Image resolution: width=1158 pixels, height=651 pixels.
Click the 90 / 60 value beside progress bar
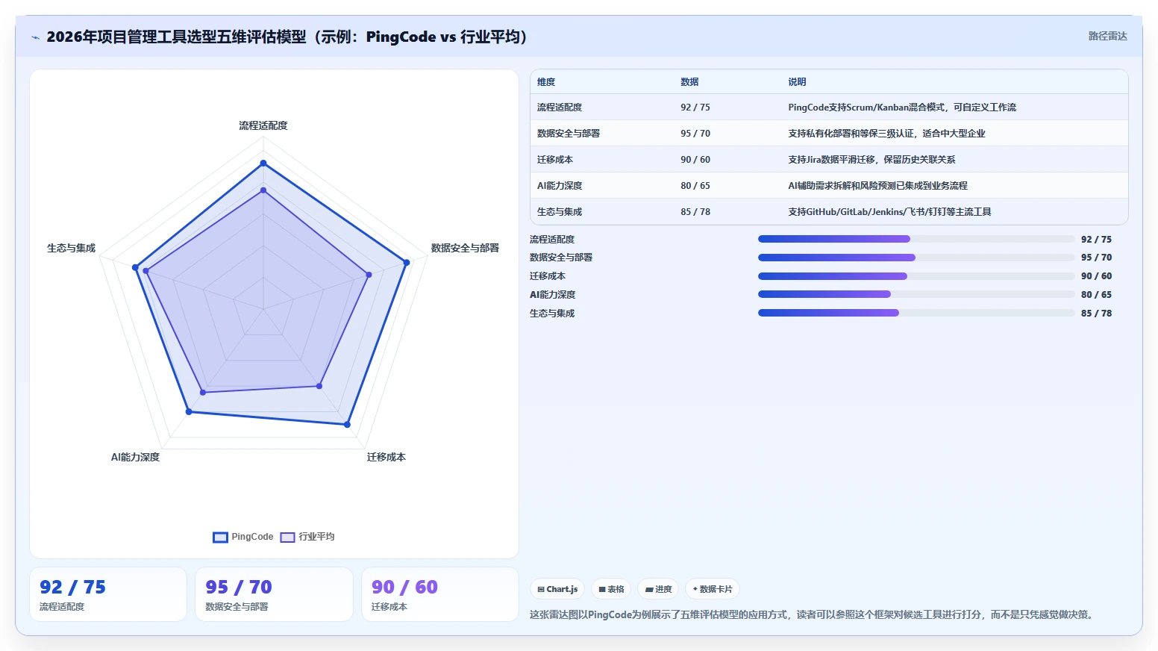coord(1096,276)
